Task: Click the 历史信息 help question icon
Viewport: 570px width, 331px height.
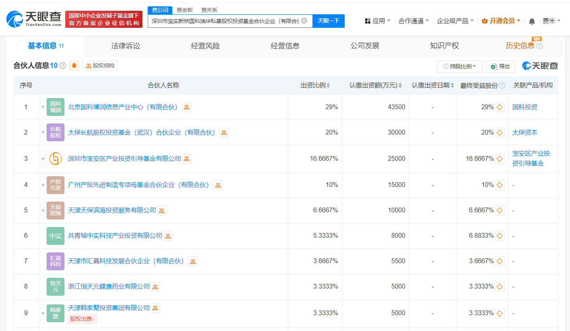Action: pos(539,46)
